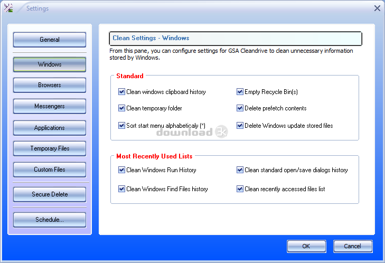Show the Temporary Files settings
The image size is (385, 263).
(50, 148)
